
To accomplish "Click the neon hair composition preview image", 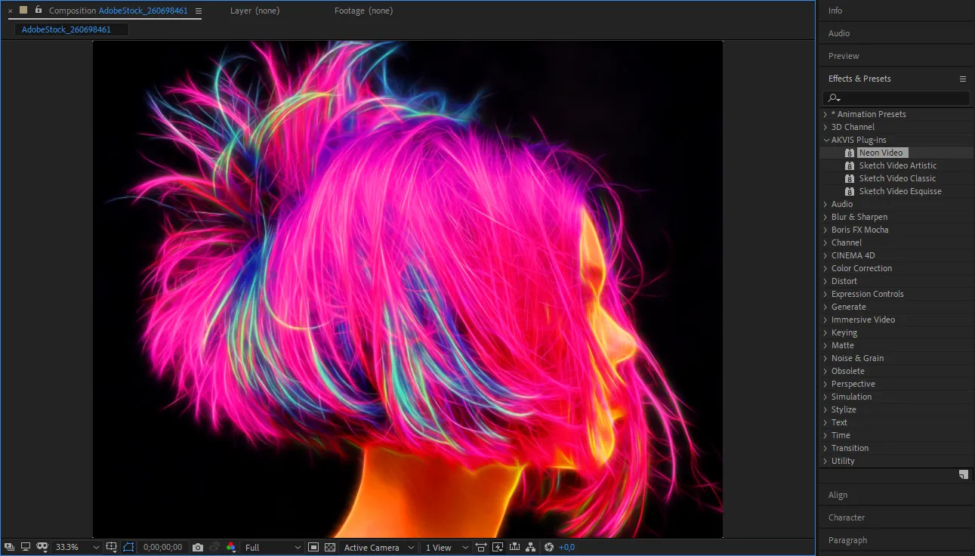I will [x=408, y=289].
